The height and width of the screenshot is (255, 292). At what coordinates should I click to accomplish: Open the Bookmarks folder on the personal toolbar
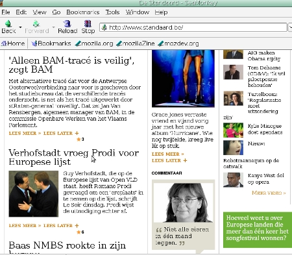(x=51, y=43)
